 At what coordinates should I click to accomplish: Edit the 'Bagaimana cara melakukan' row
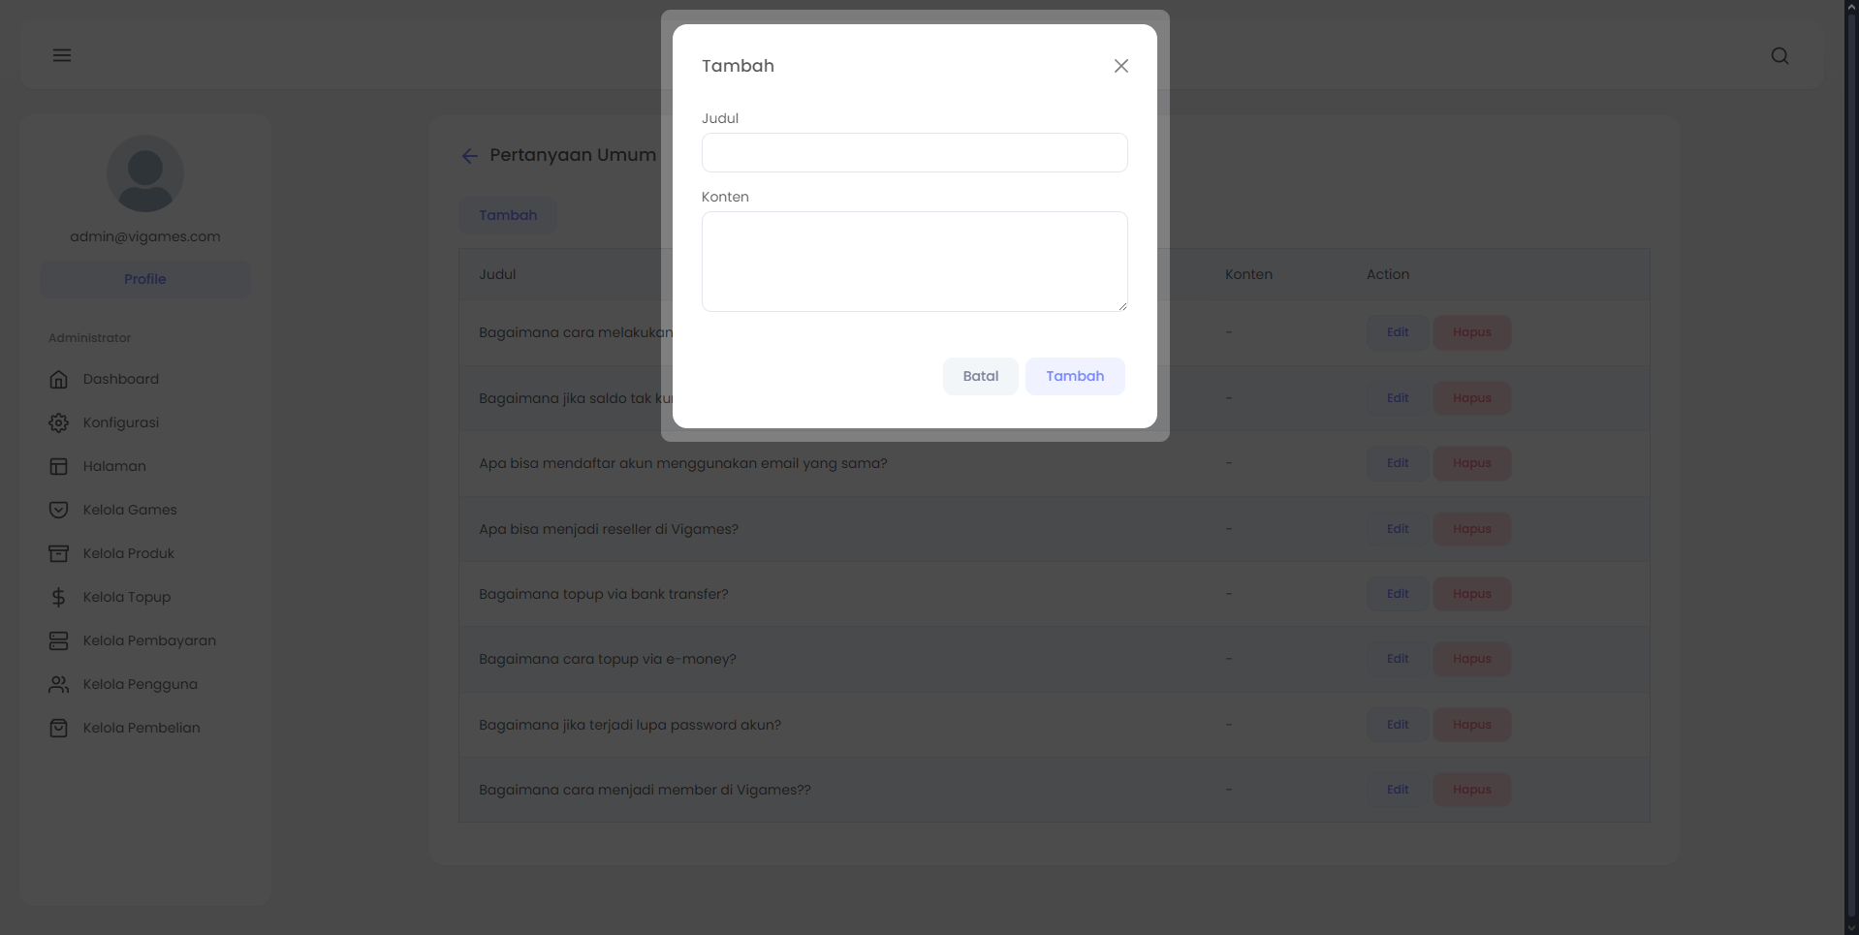click(x=1397, y=332)
